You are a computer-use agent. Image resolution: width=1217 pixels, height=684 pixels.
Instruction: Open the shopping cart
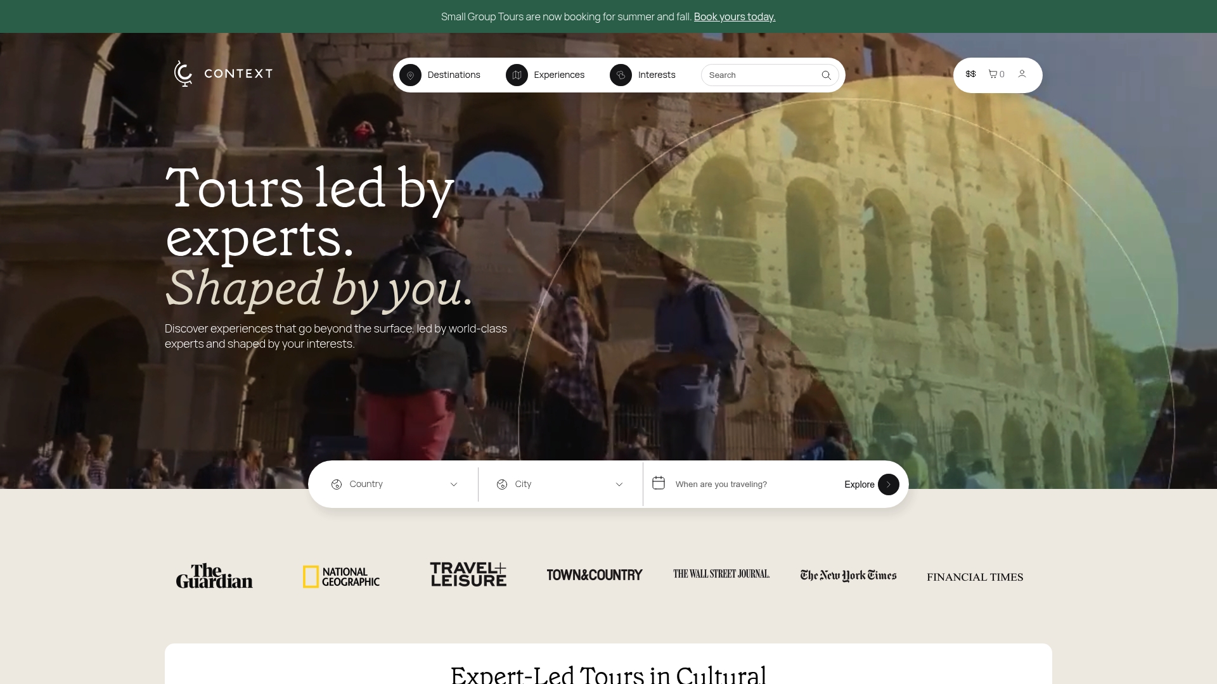pyautogui.click(x=996, y=74)
